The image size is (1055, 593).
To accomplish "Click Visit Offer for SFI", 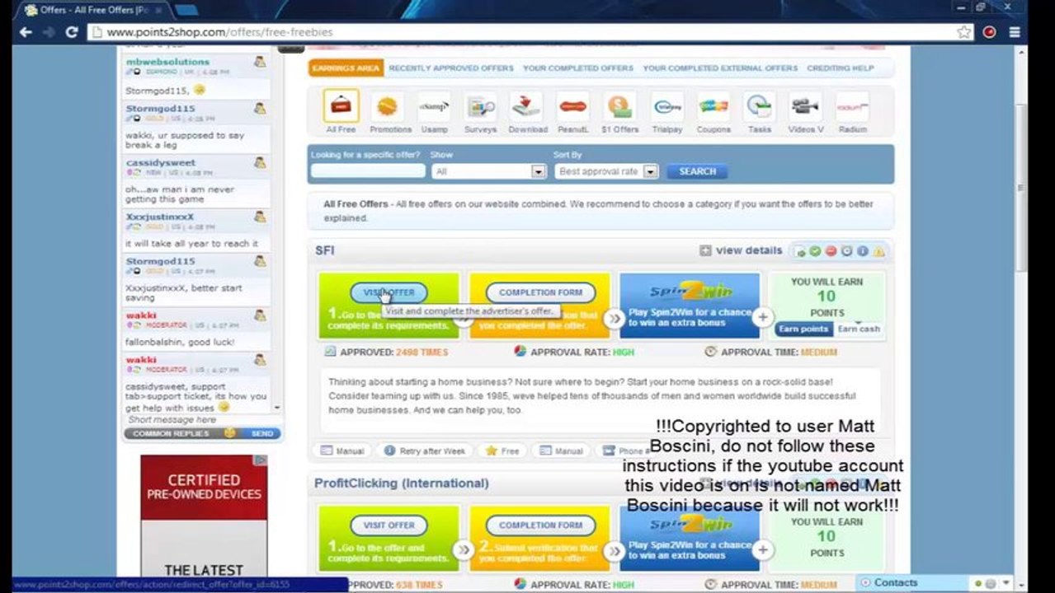I will point(389,292).
